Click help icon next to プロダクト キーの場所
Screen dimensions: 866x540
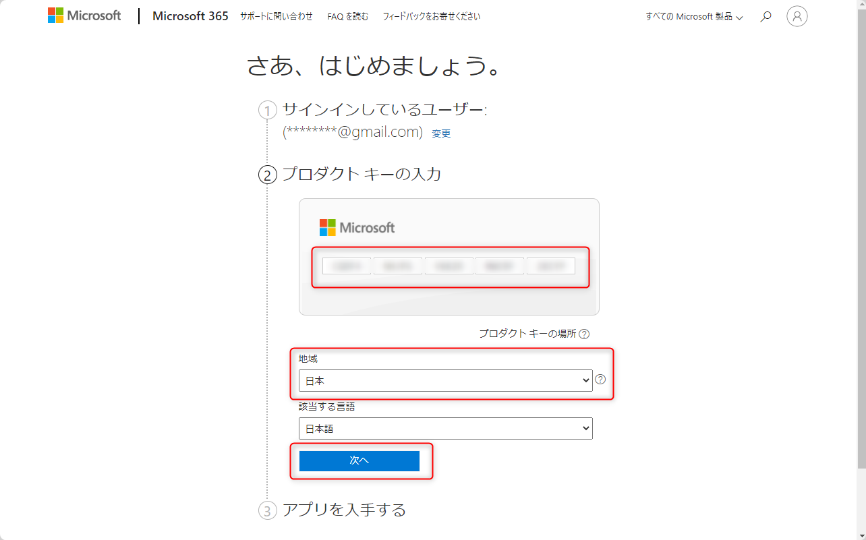tap(584, 334)
